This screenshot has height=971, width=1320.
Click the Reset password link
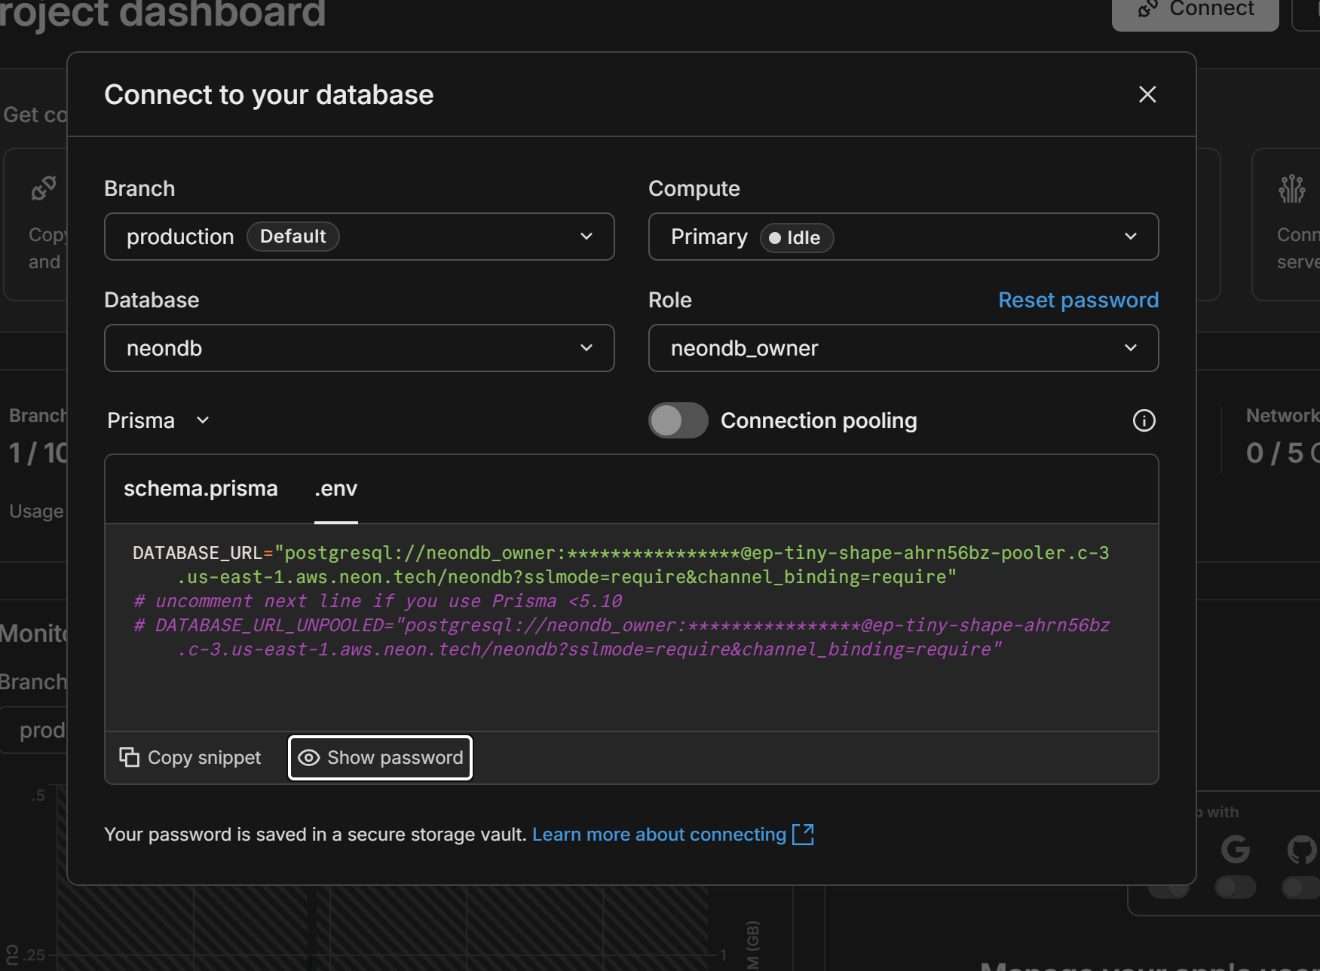click(1078, 300)
